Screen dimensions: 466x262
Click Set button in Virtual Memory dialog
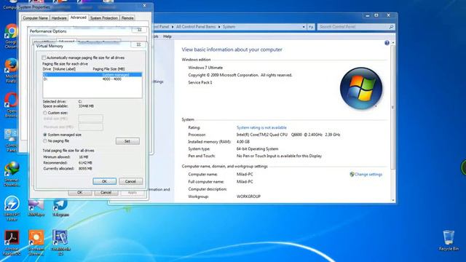point(127,141)
